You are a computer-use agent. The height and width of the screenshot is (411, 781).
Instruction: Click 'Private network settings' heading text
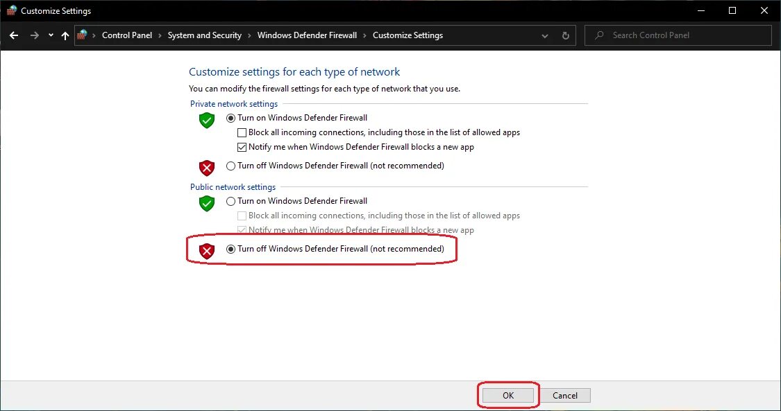click(234, 104)
